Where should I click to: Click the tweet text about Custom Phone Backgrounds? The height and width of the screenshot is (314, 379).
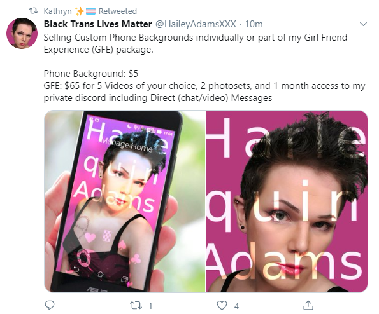tap(196, 43)
